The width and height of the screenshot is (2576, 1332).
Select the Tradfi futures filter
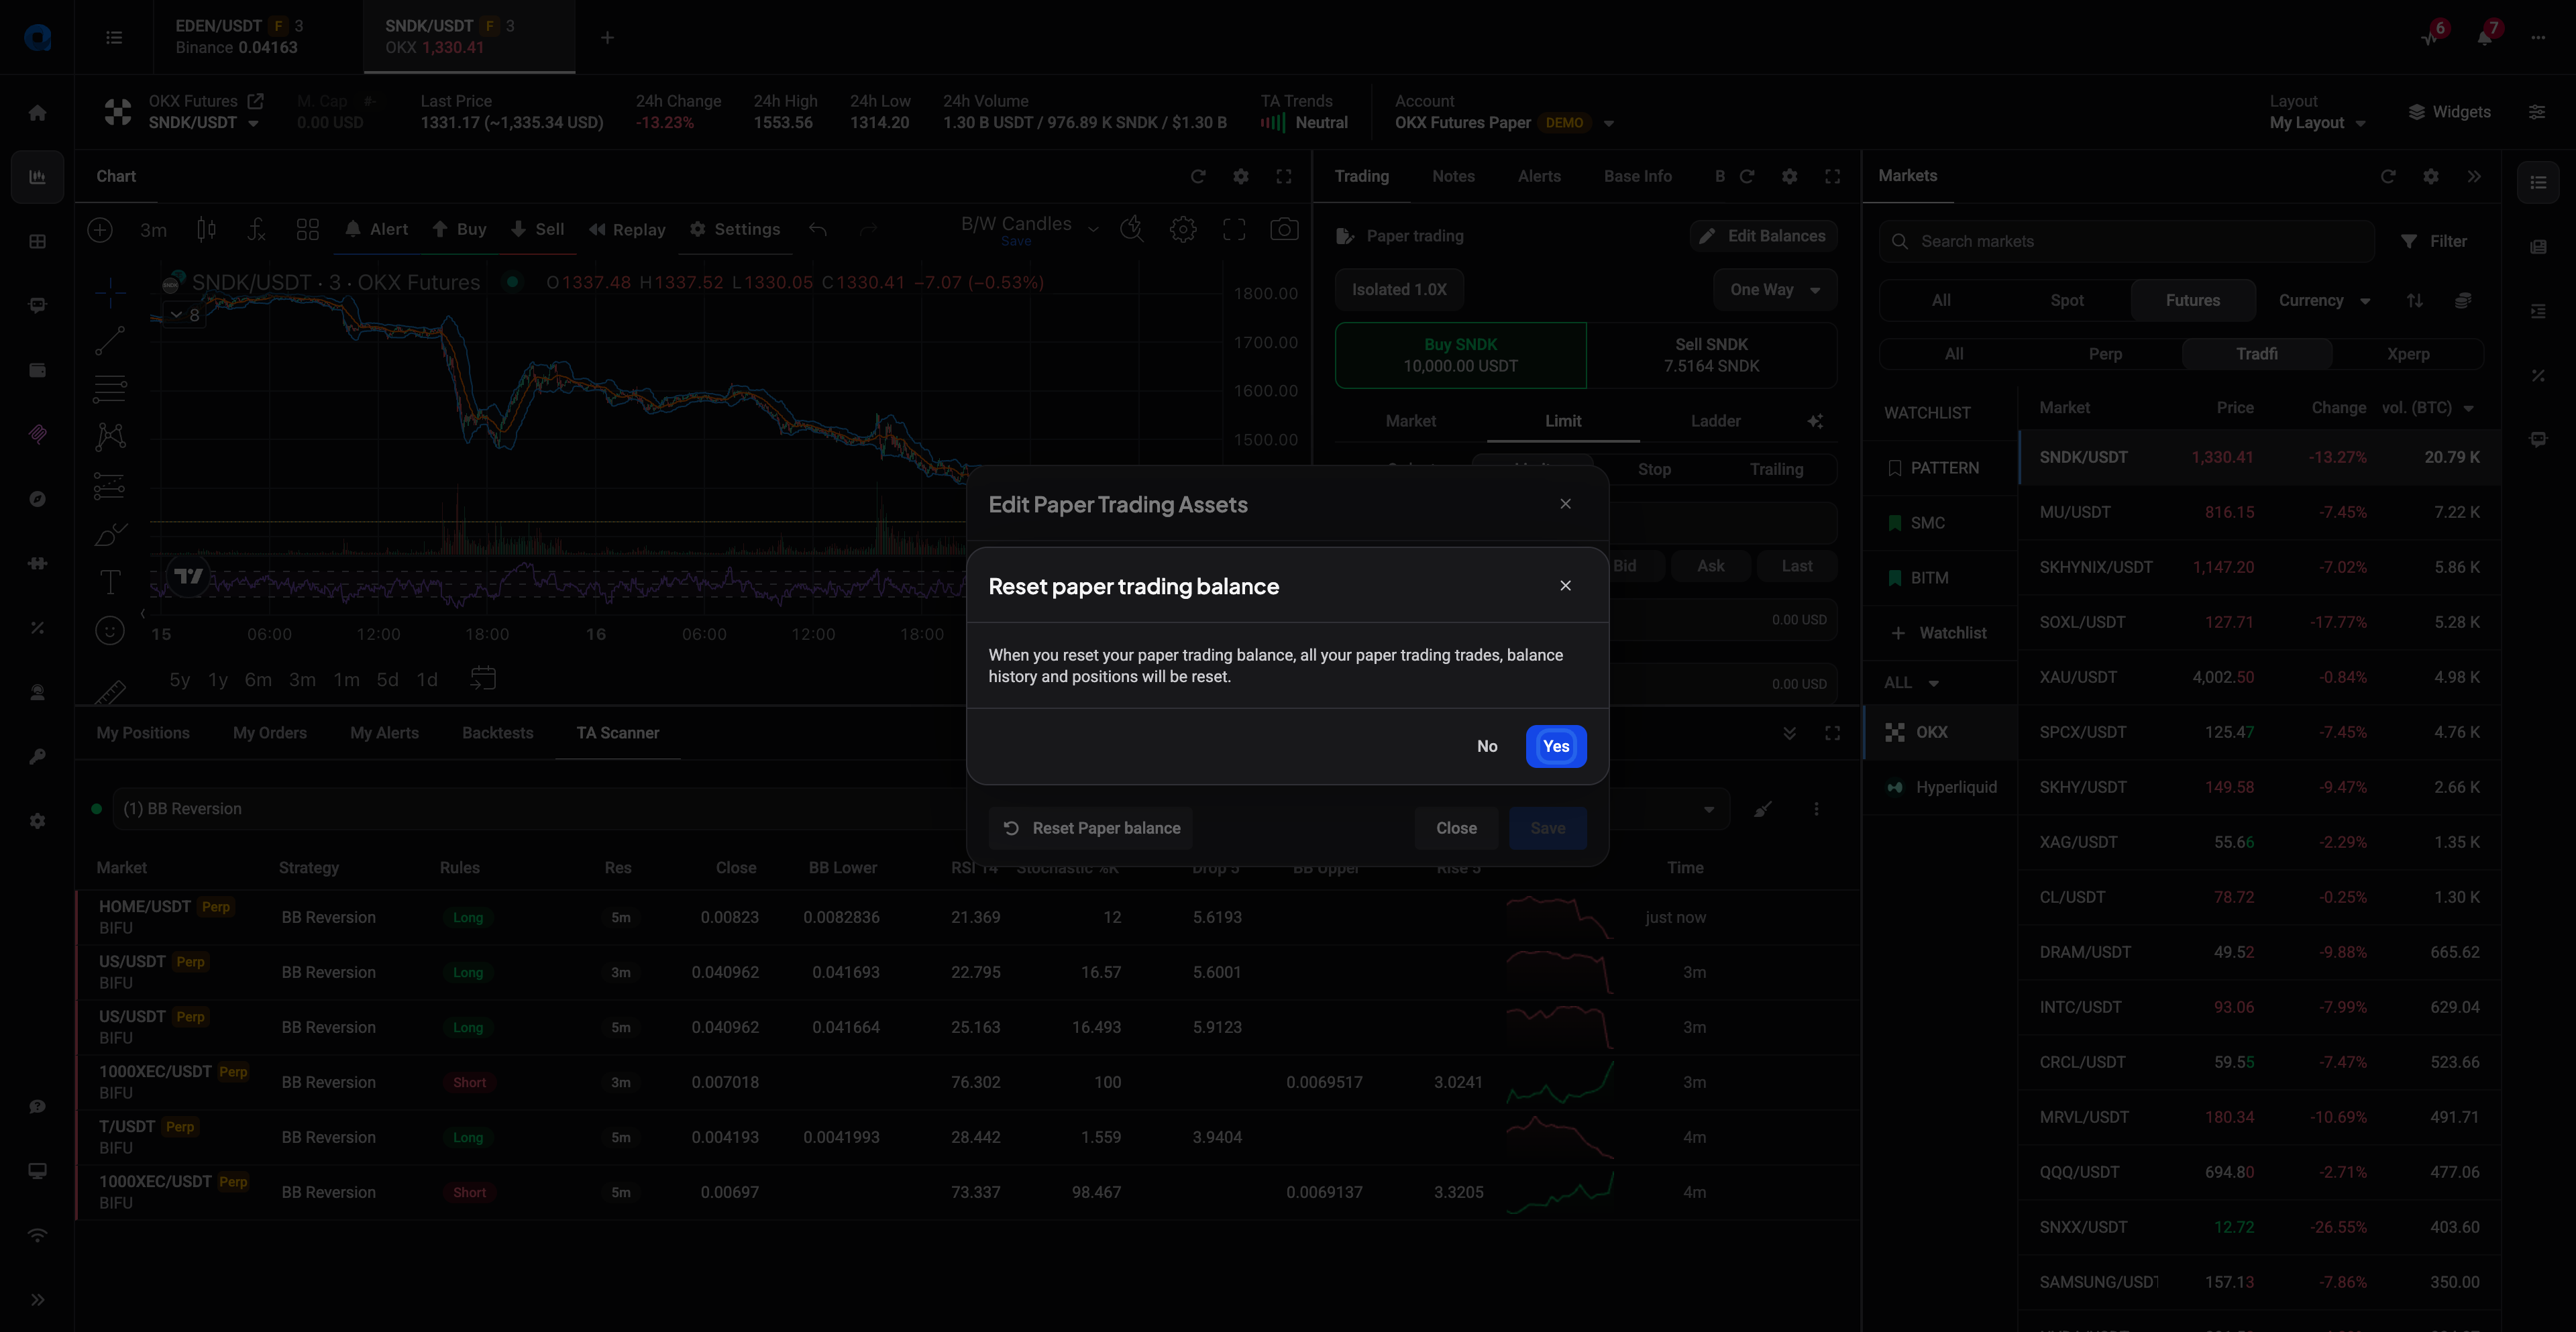point(2256,354)
